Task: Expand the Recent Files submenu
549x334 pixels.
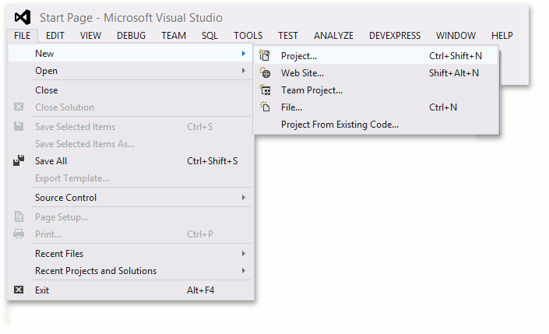Action: [x=244, y=254]
